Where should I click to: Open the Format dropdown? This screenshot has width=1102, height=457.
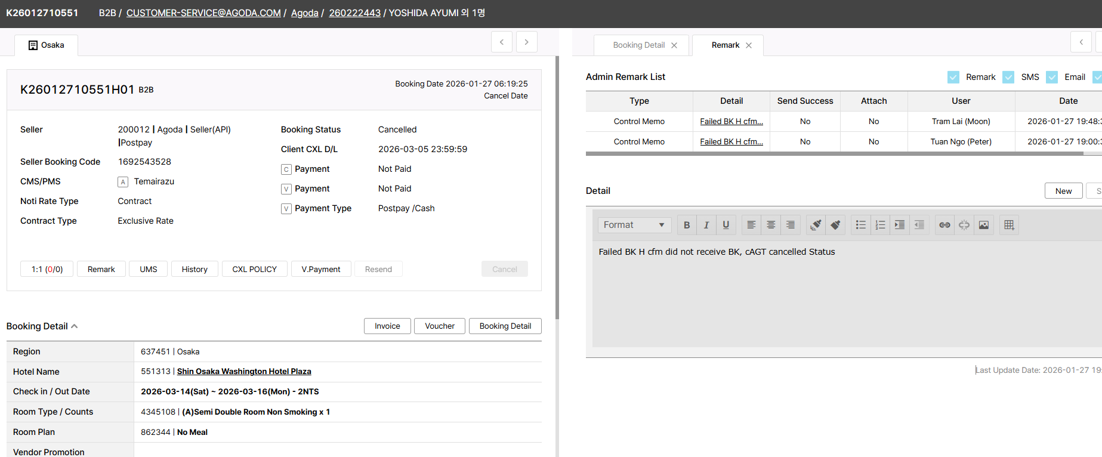pyautogui.click(x=634, y=225)
